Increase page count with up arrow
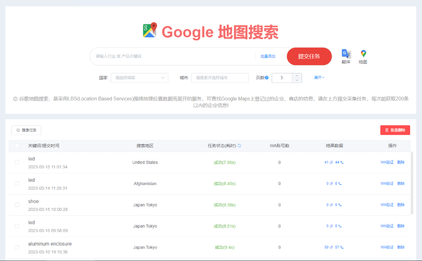422x261 pixels. [x=297, y=76]
